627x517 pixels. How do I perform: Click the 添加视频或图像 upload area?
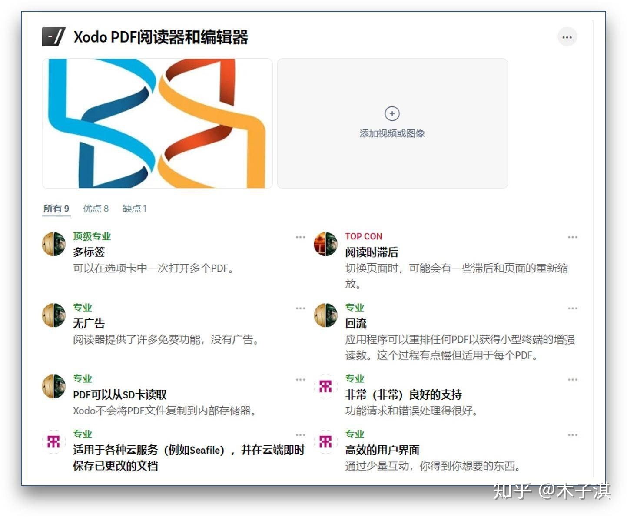pos(392,123)
